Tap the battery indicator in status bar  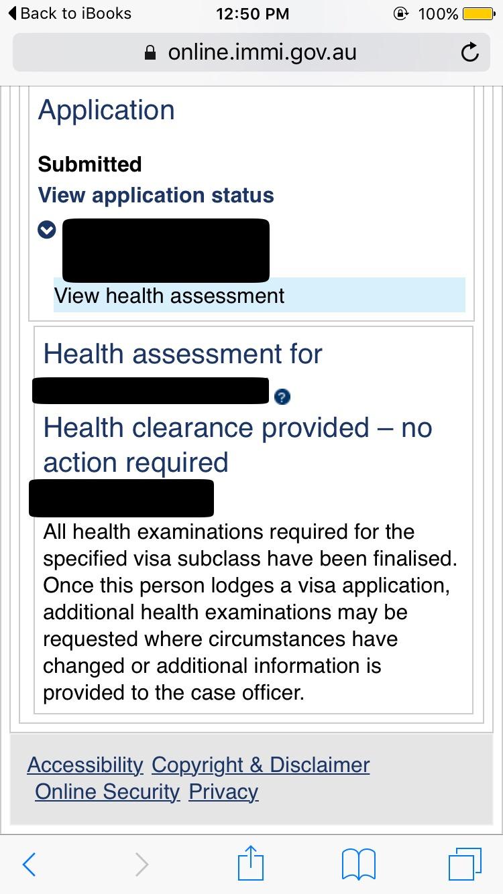(x=478, y=13)
